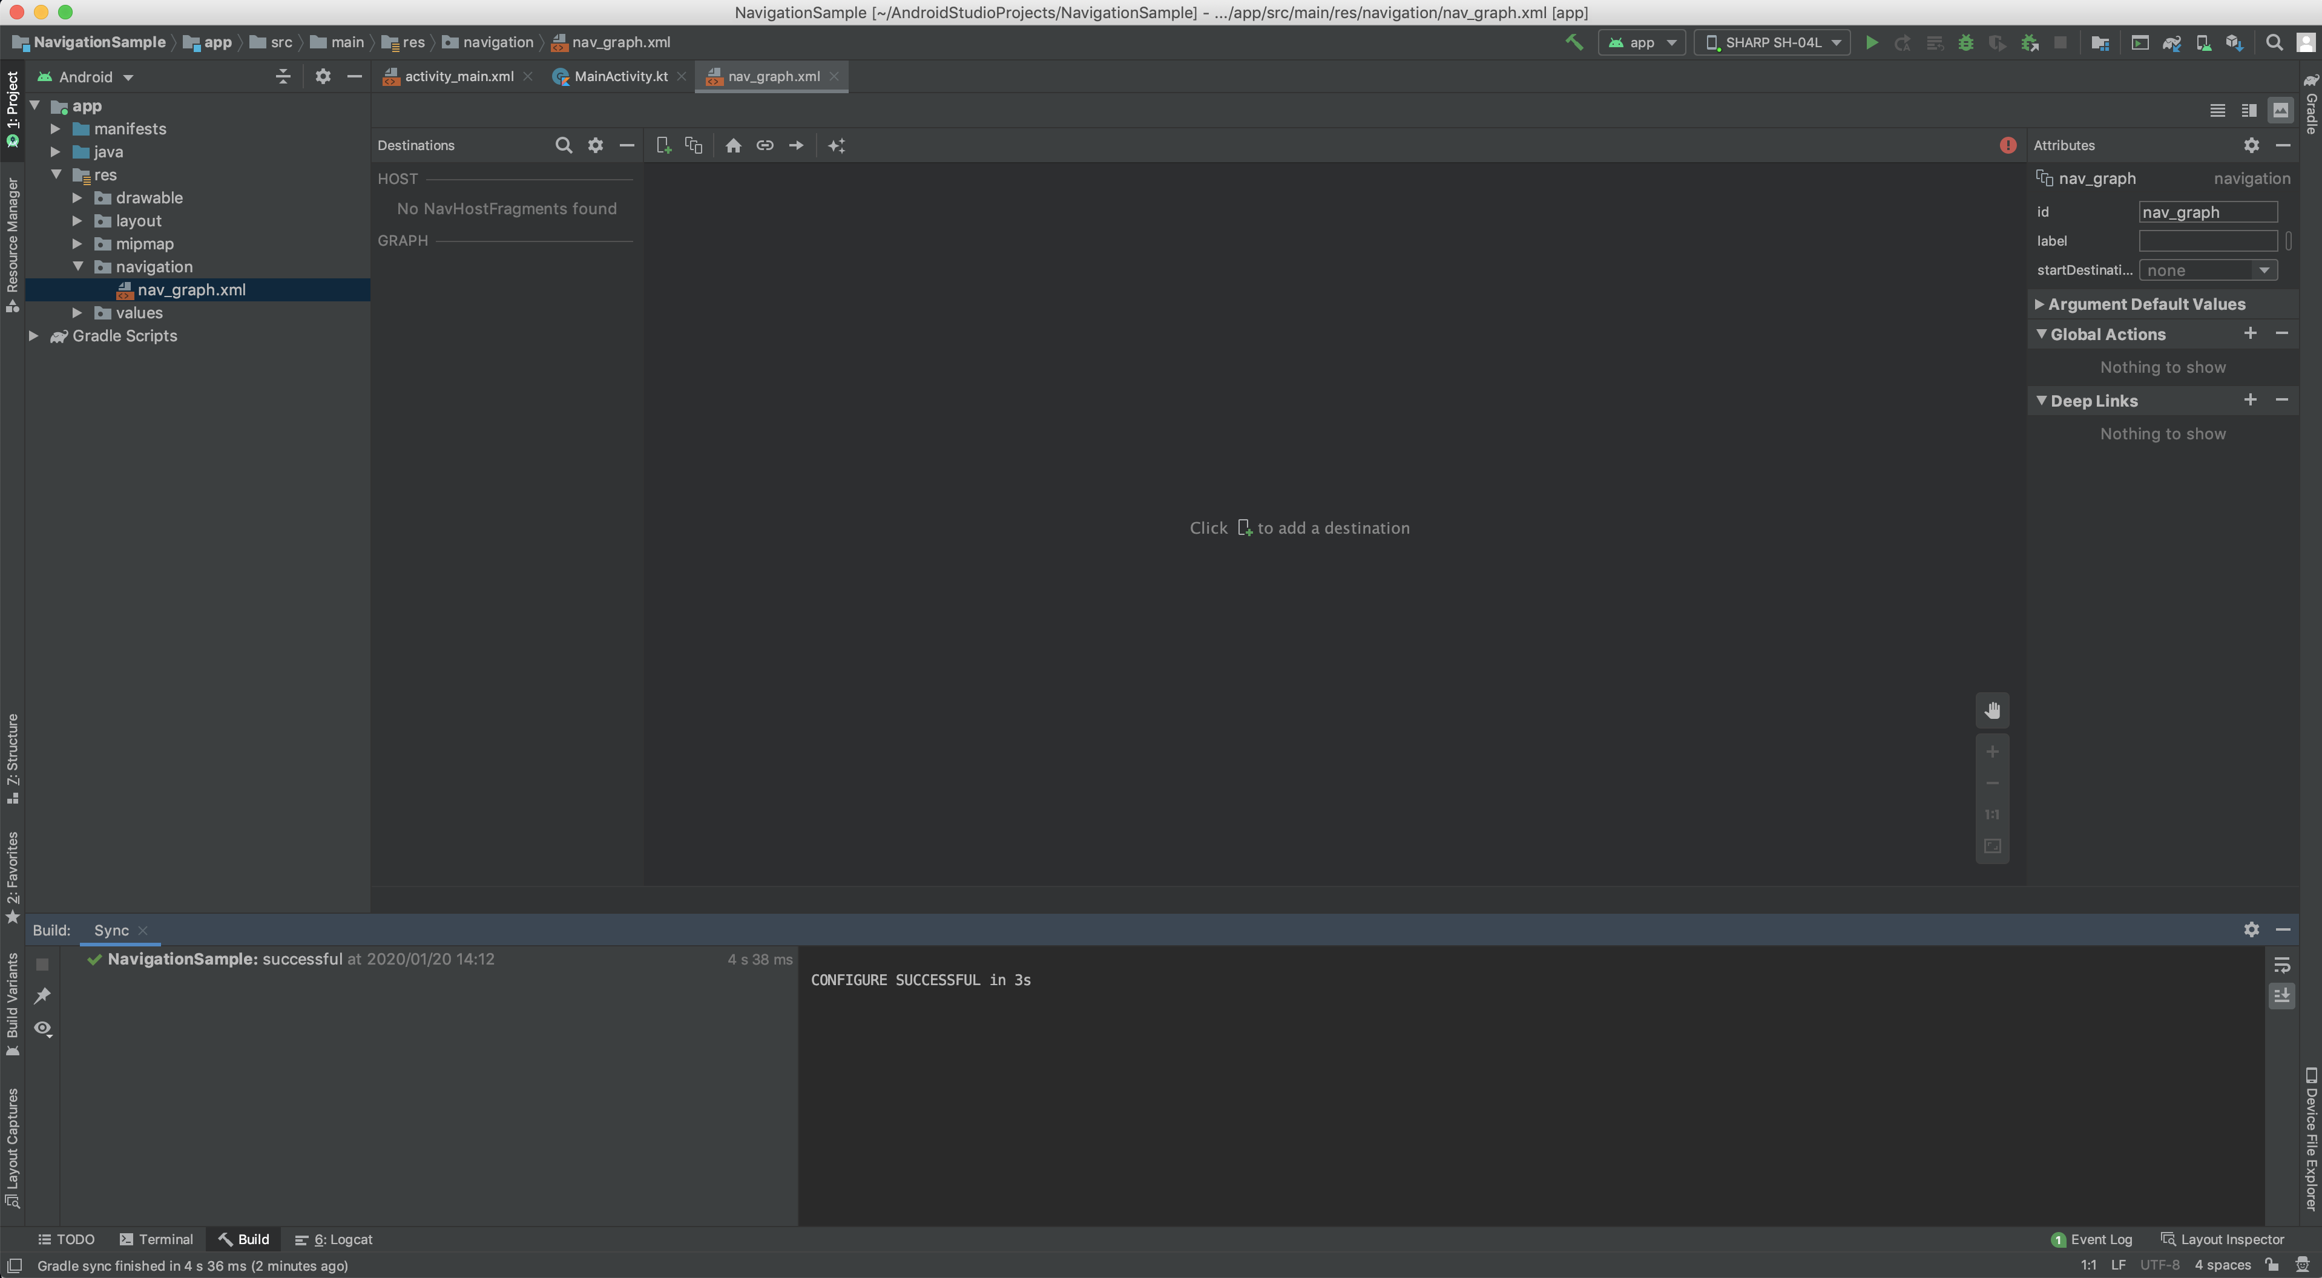Open the startDestination dropdown
Image resolution: width=2322 pixels, height=1278 pixels.
click(2208, 270)
